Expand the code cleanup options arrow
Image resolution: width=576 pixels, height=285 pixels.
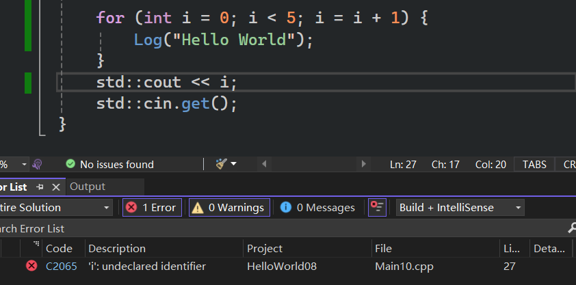tap(234, 164)
